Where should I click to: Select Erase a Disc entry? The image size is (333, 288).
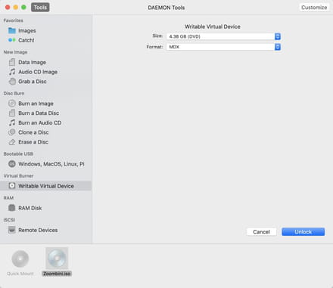pyautogui.click(x=33, y=142)
